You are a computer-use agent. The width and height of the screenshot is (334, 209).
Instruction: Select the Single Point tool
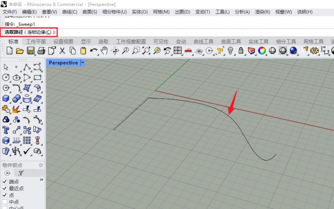[16, 67]
